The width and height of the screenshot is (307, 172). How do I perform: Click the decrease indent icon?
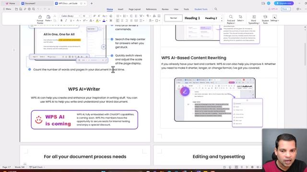[x=131, y=16]
